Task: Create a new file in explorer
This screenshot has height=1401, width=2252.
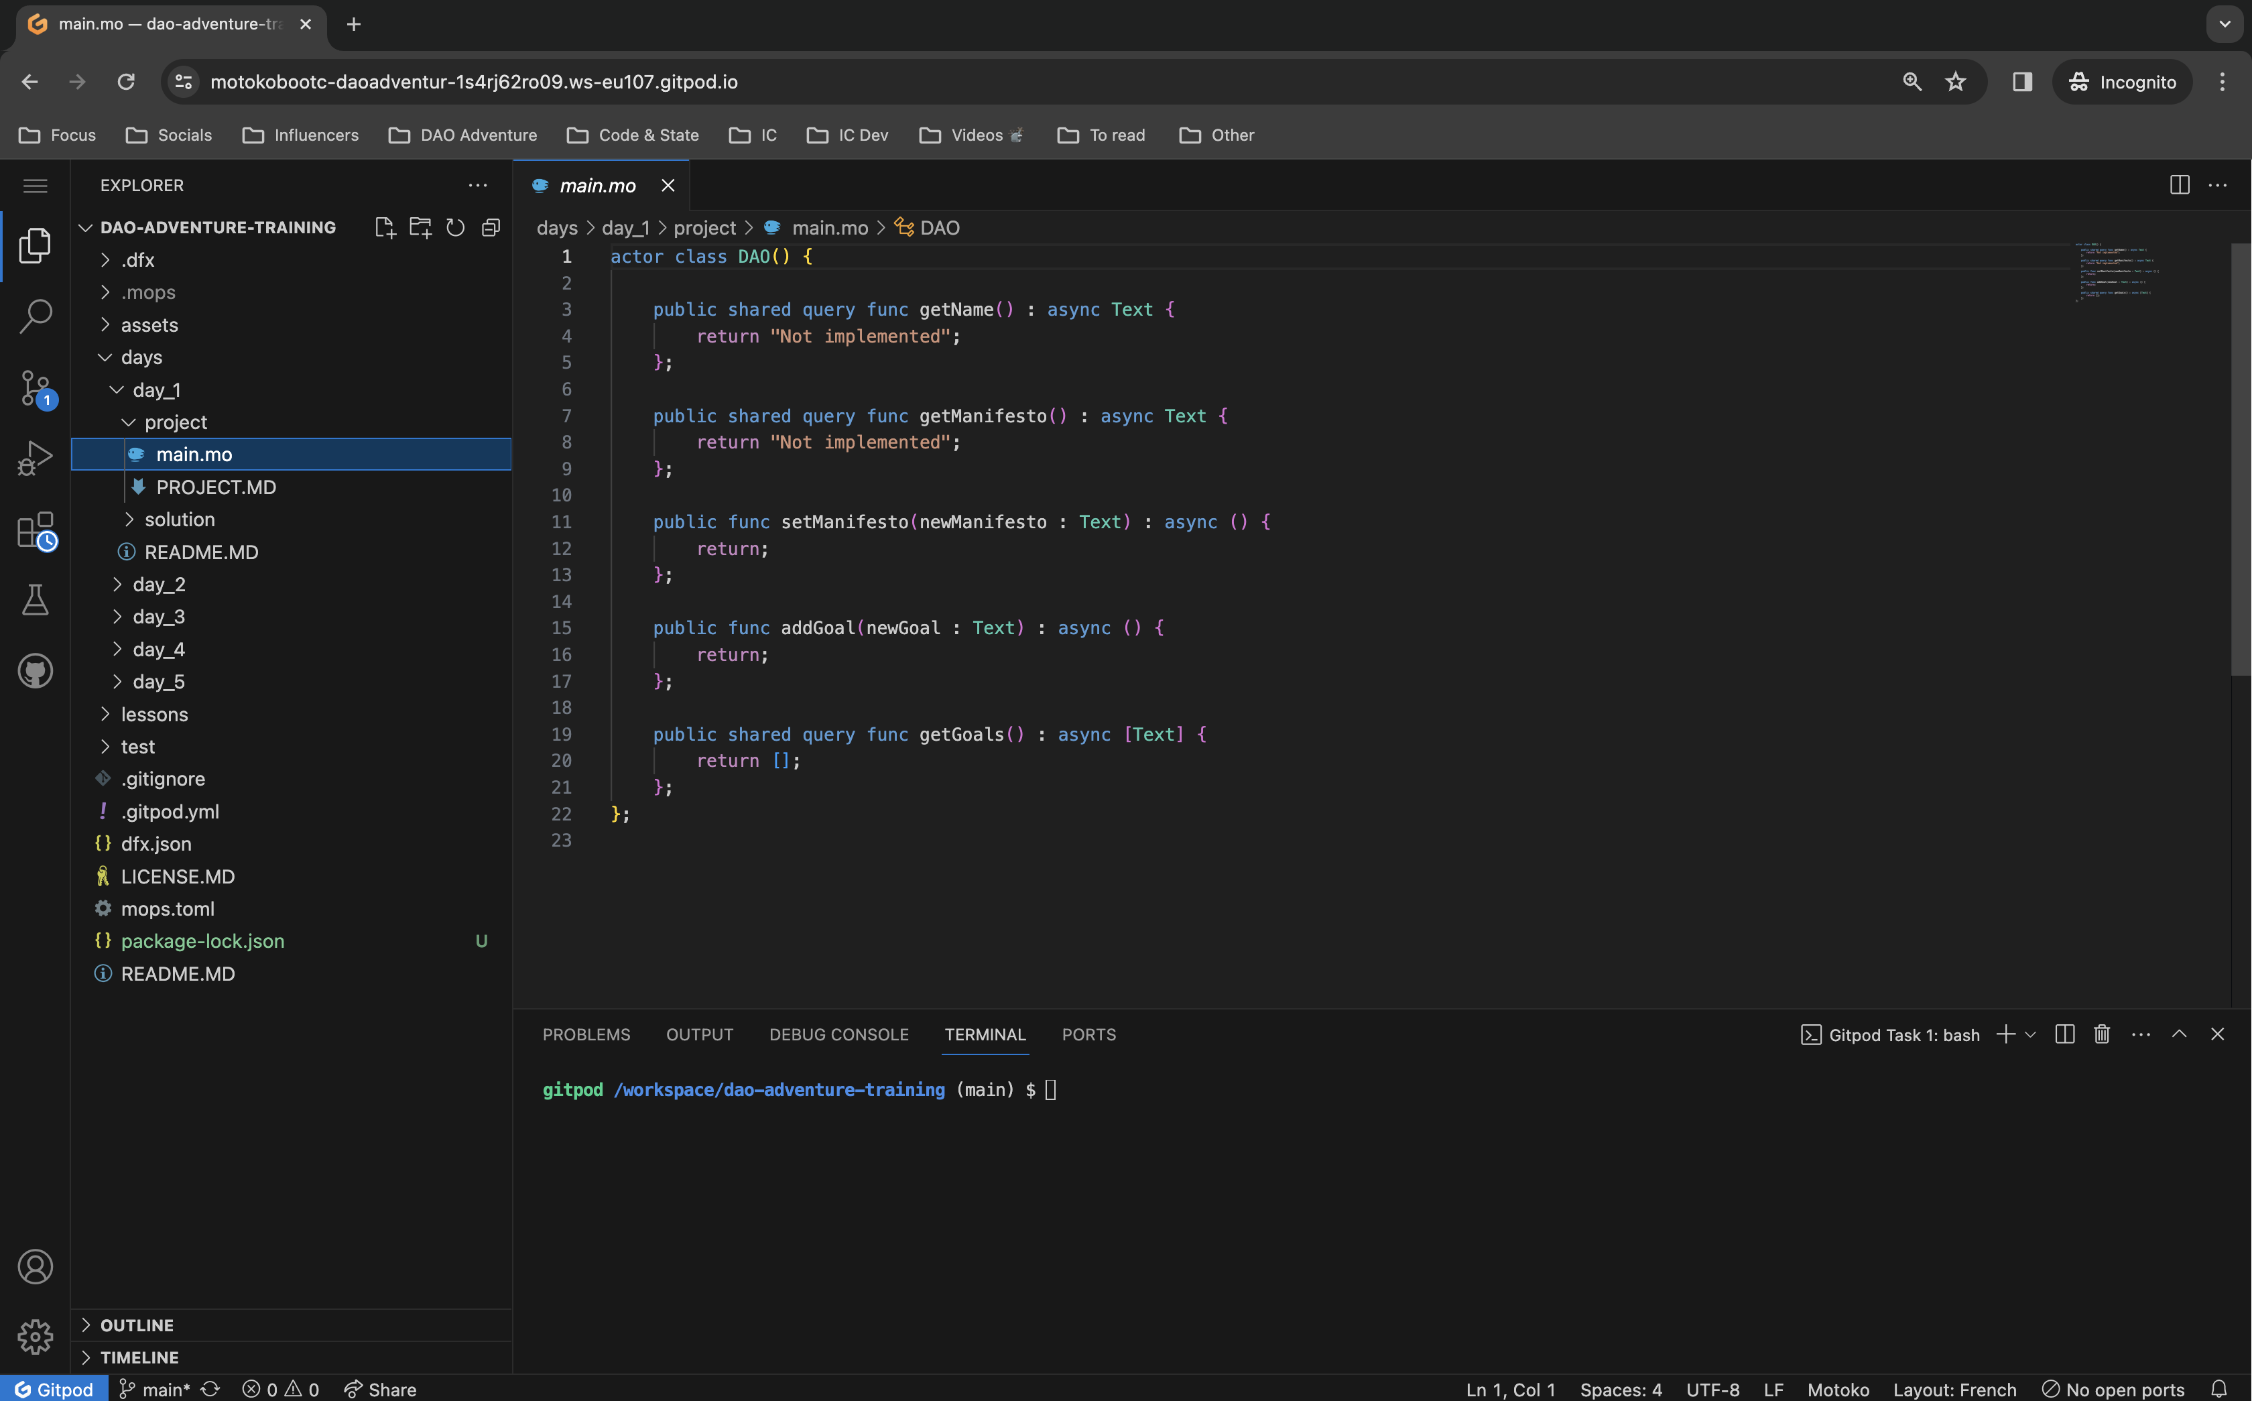Action: point(385,227)
